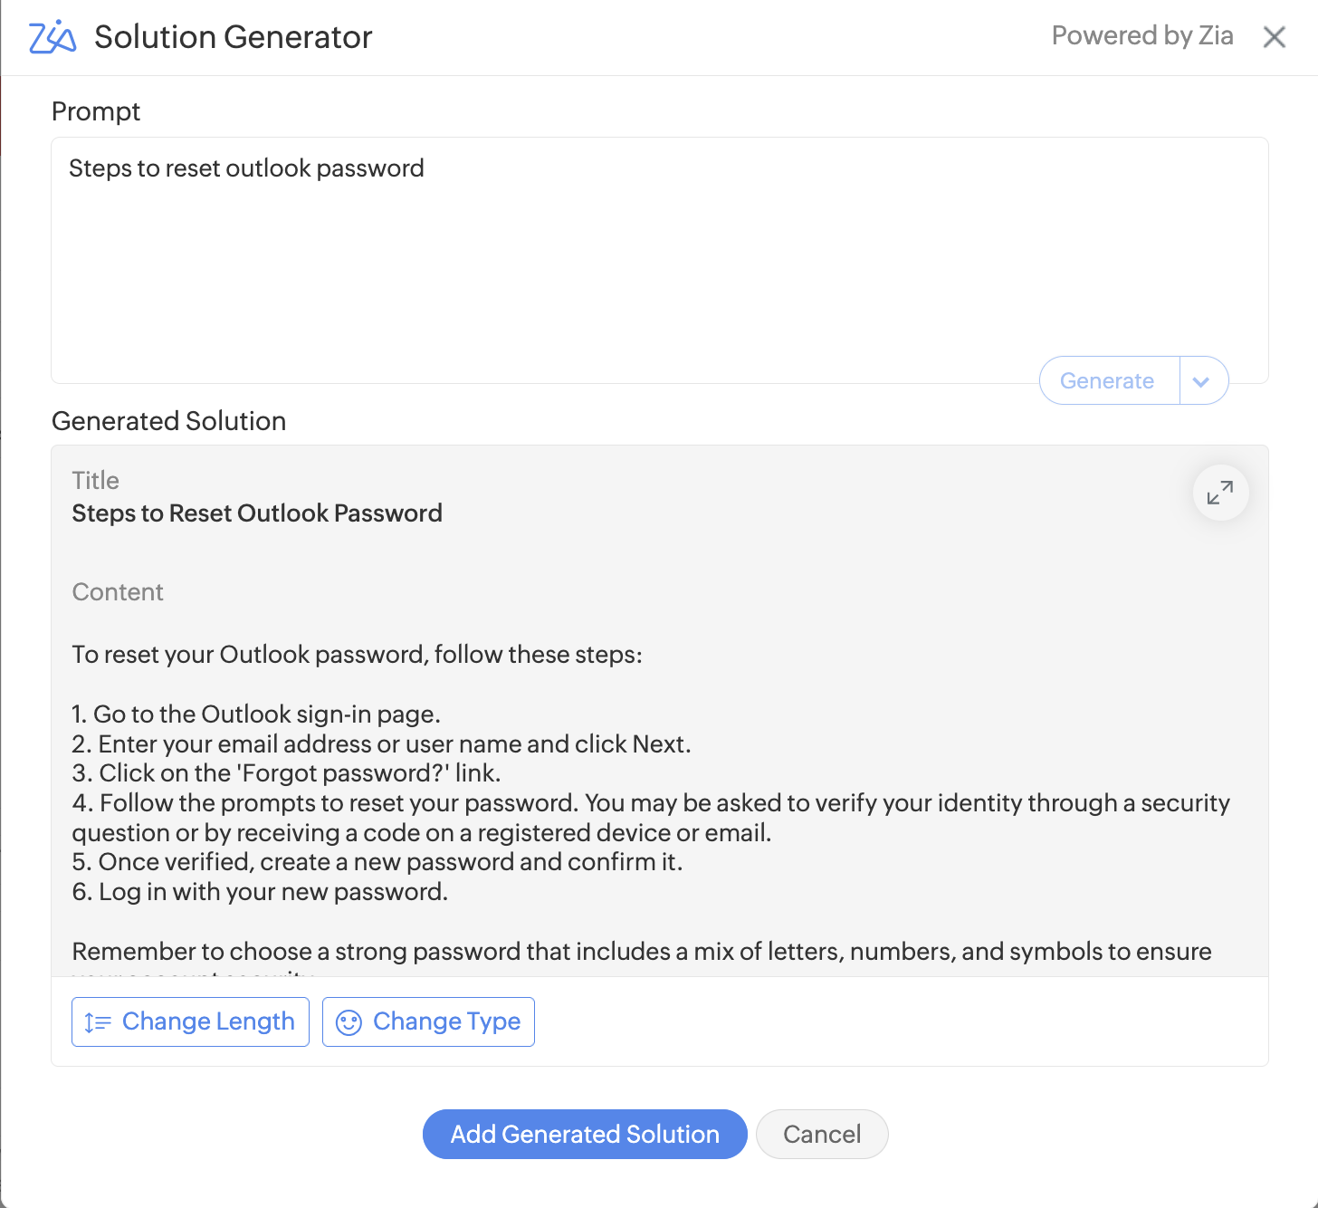Click the Zia logo icon

pyautogui.click(x=53, y=37)
